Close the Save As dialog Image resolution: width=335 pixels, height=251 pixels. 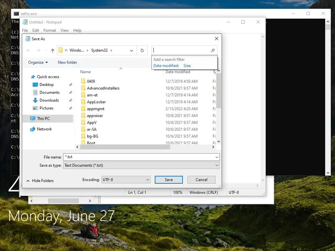(217, 39)
